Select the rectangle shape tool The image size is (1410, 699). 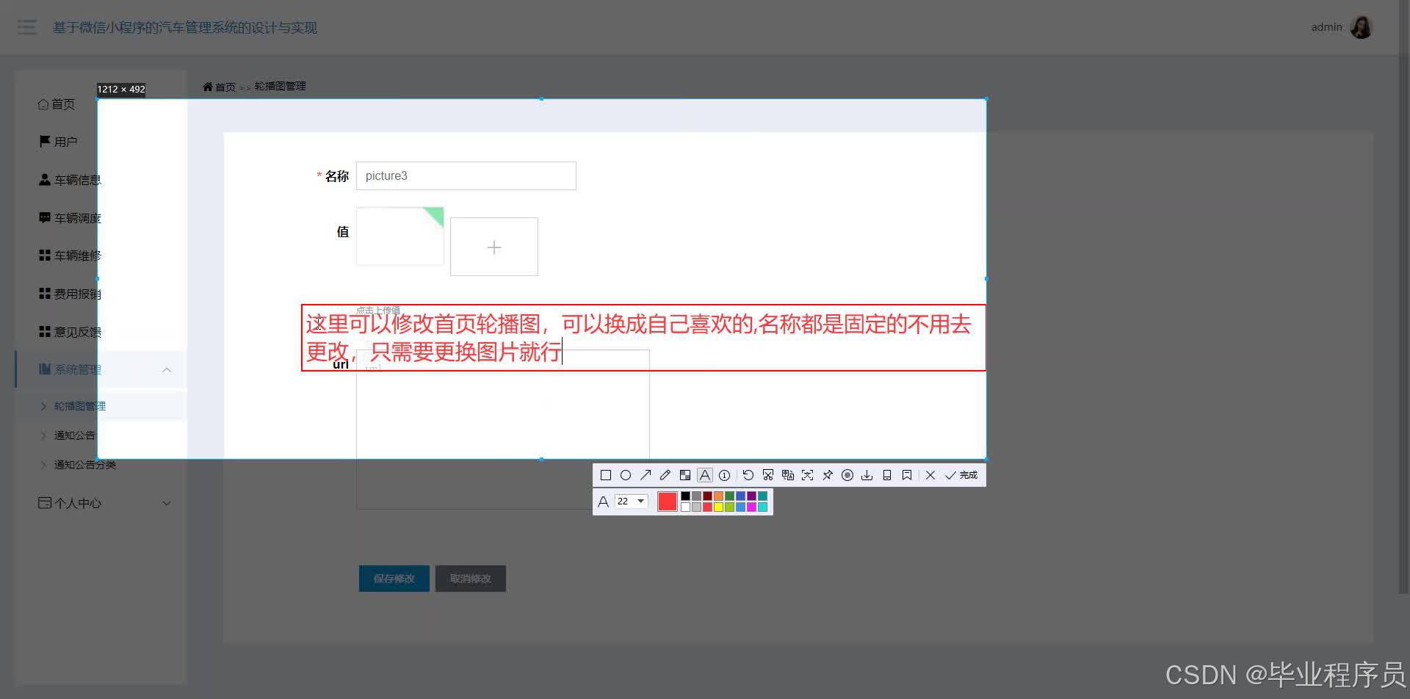606,475
